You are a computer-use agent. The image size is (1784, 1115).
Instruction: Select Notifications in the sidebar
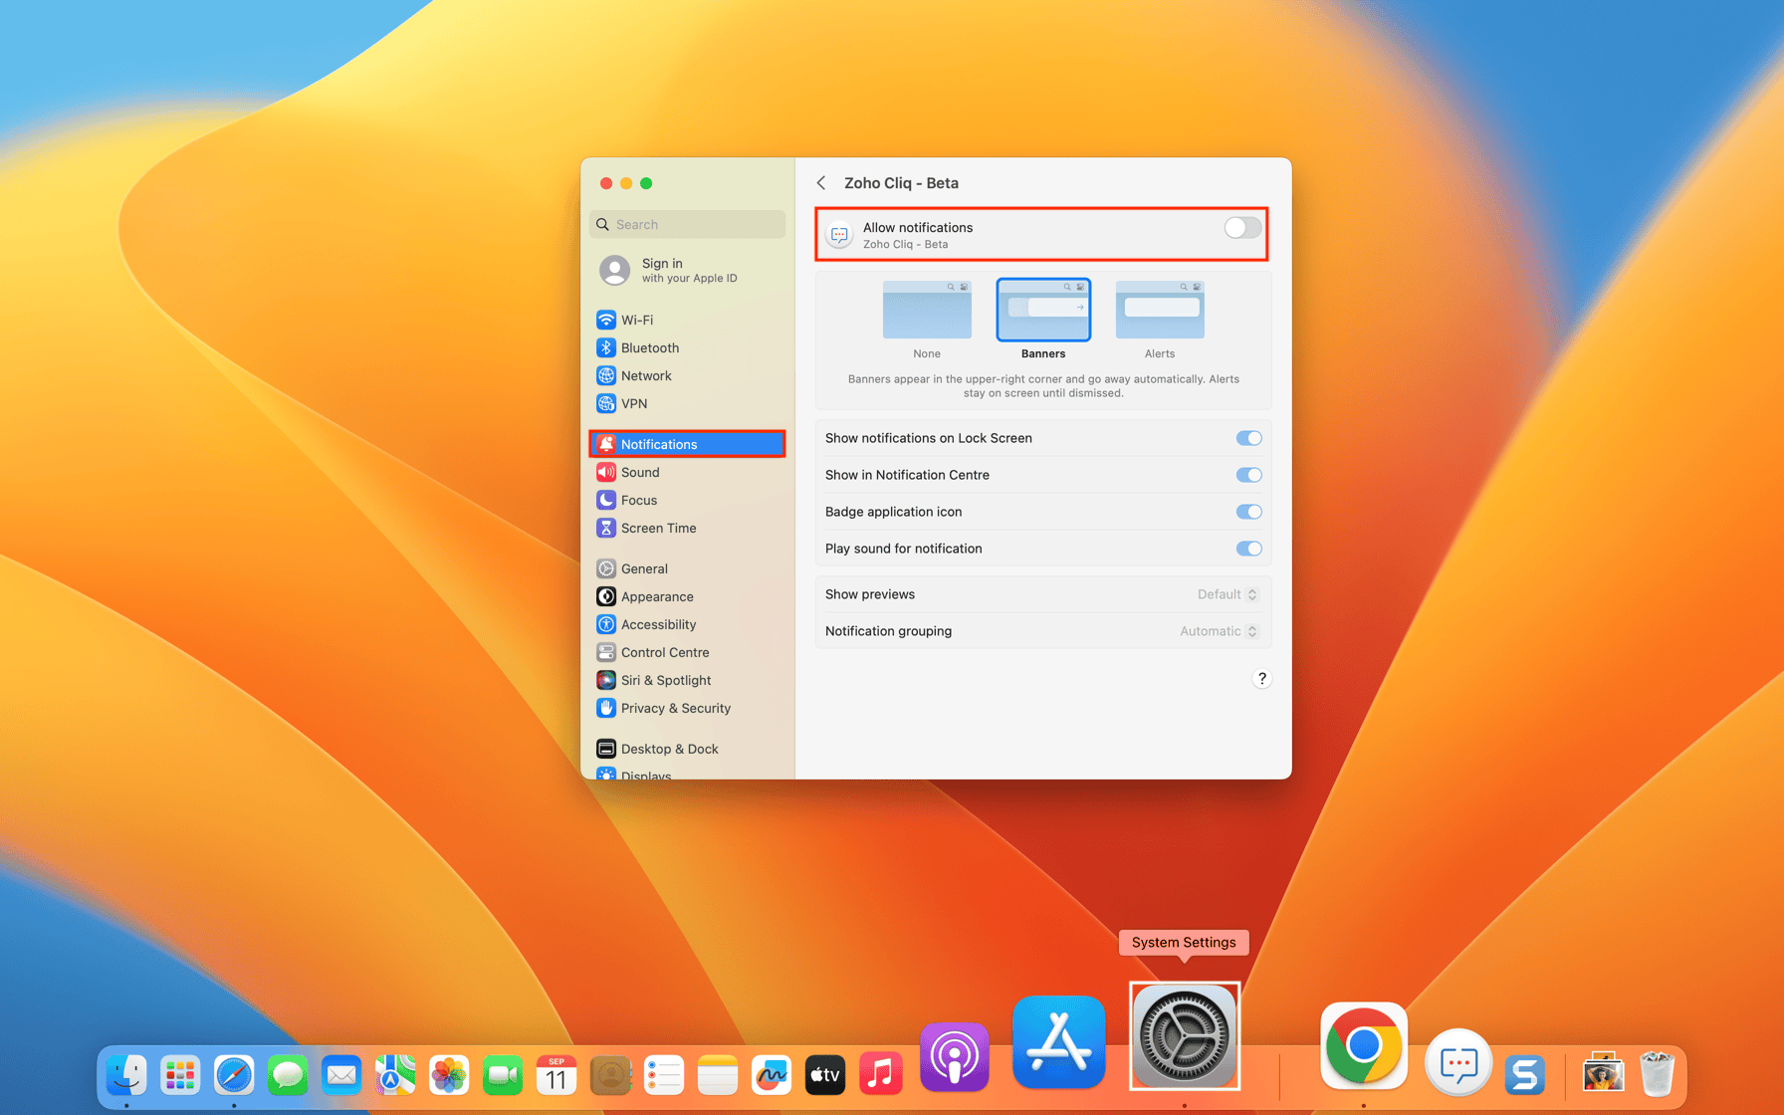pyautogui.click(x=687, y=444)
